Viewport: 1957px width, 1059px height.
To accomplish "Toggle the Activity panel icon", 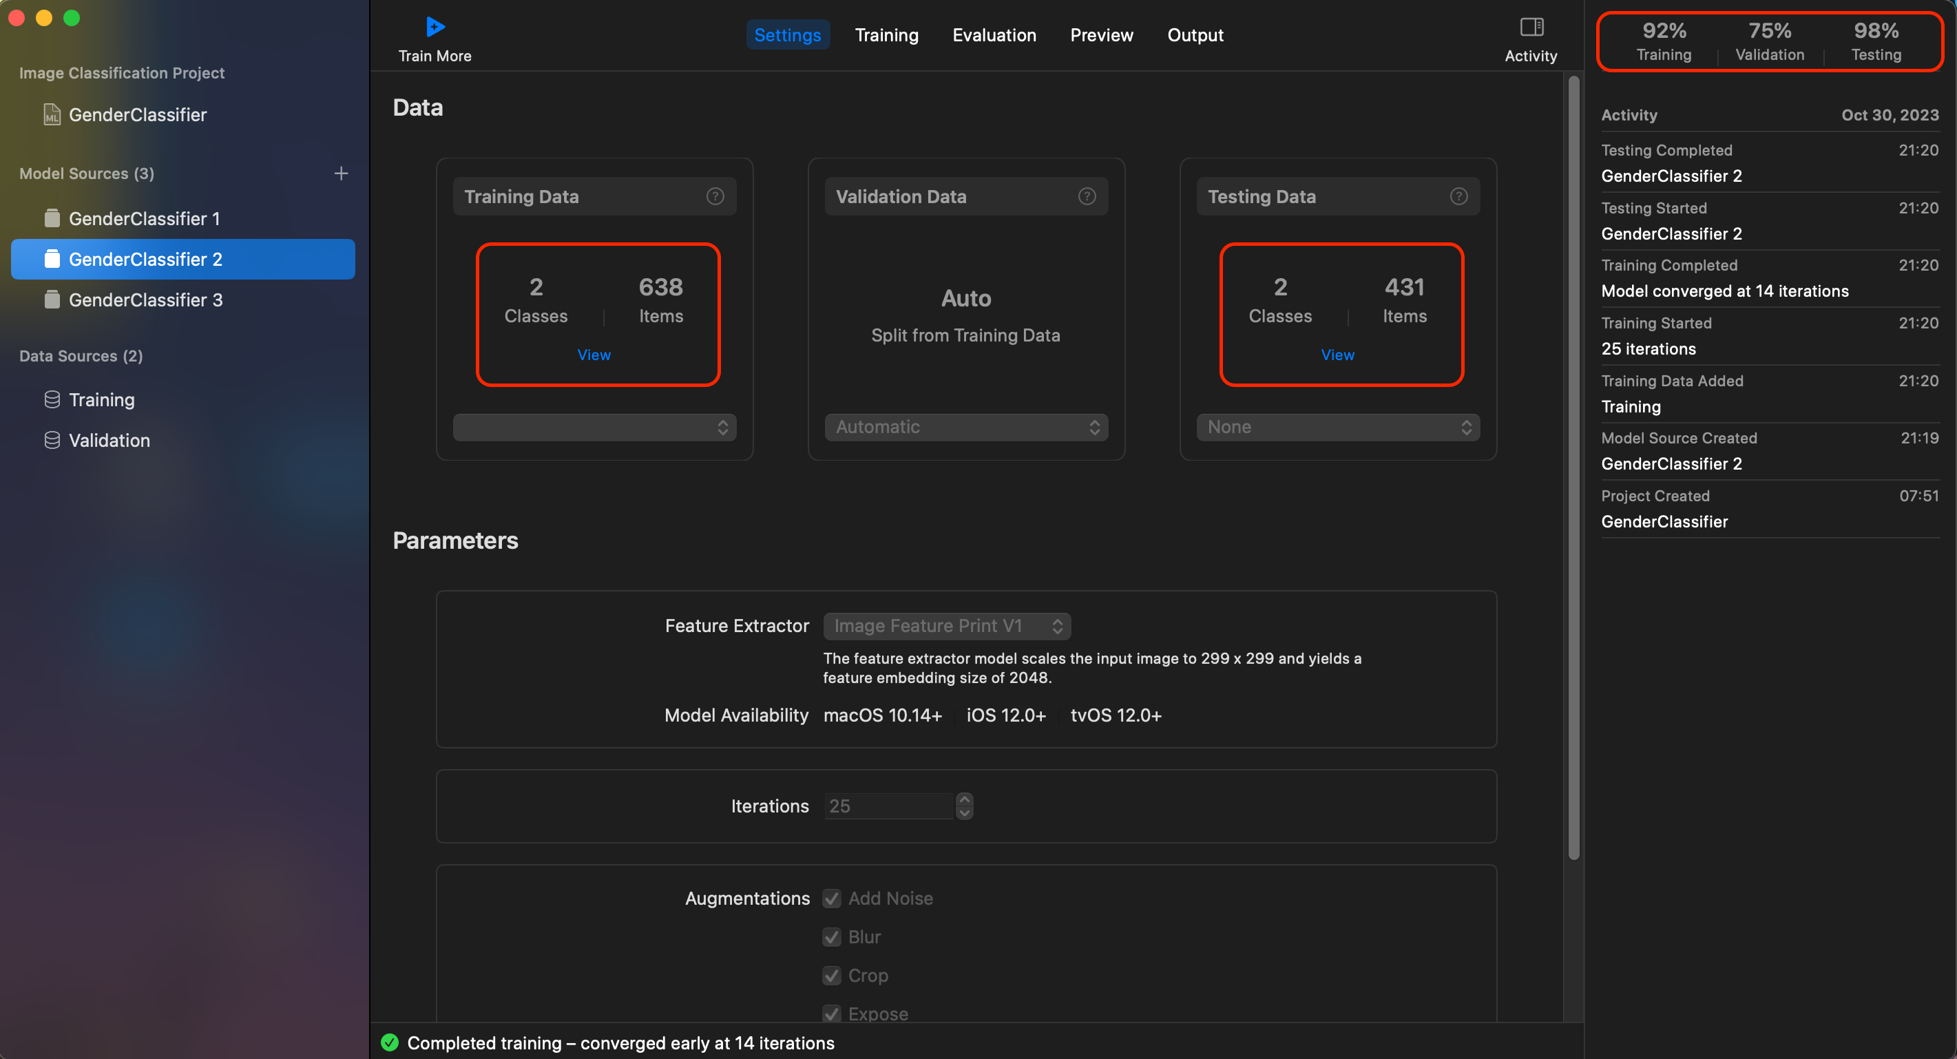I will tap(1531, 28).
